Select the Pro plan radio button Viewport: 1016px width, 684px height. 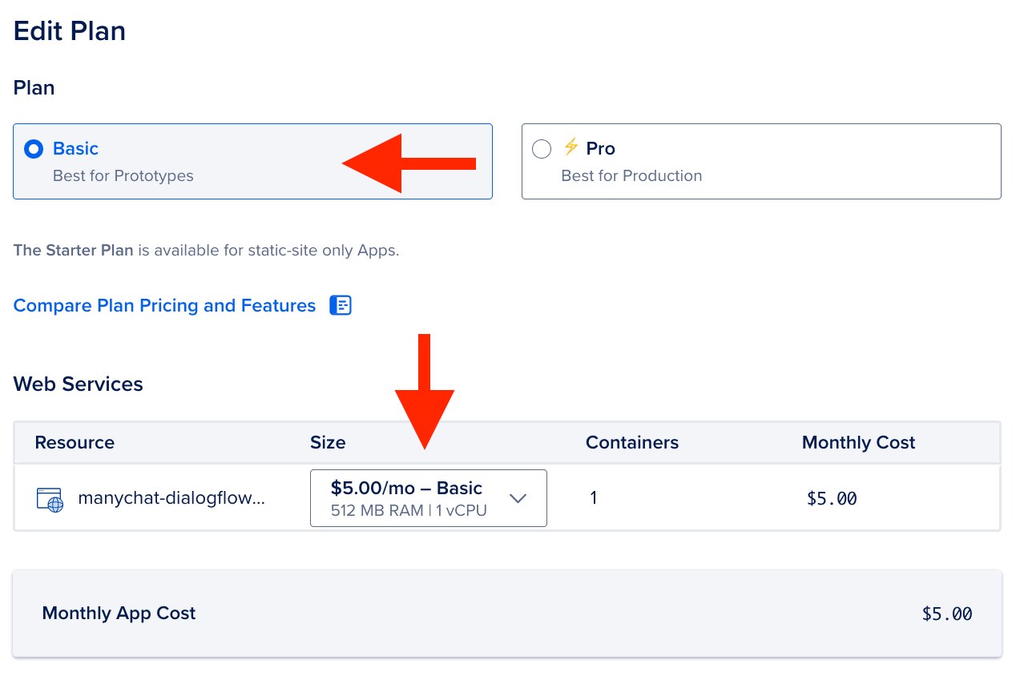[542, 149]
